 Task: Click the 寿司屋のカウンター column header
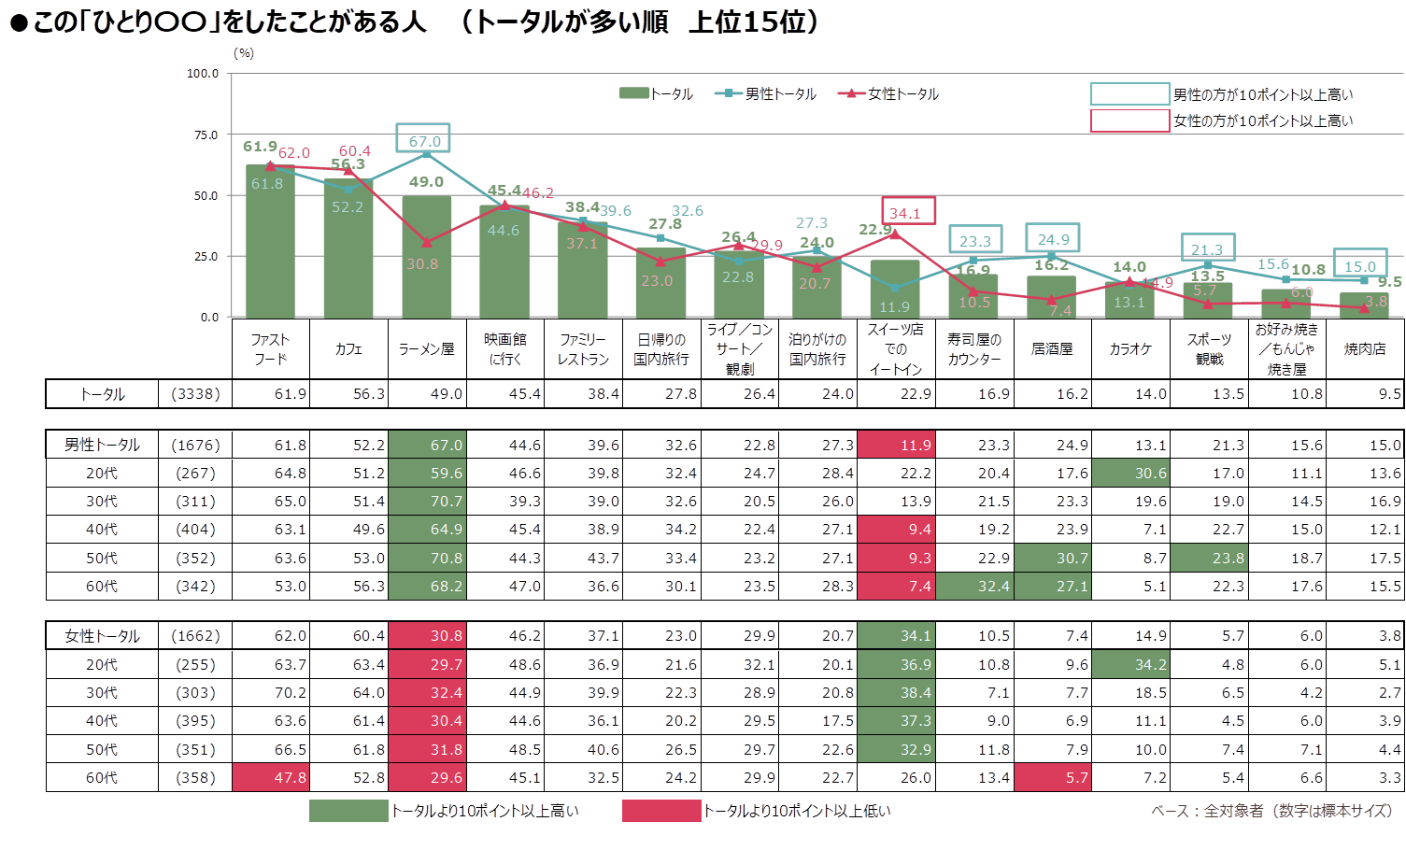tap(974, 348)
